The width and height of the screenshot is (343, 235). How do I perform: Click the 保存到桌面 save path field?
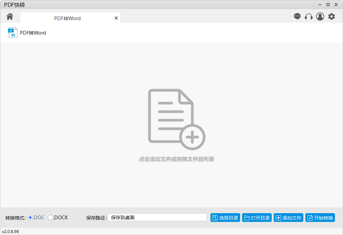pos(157,217)
